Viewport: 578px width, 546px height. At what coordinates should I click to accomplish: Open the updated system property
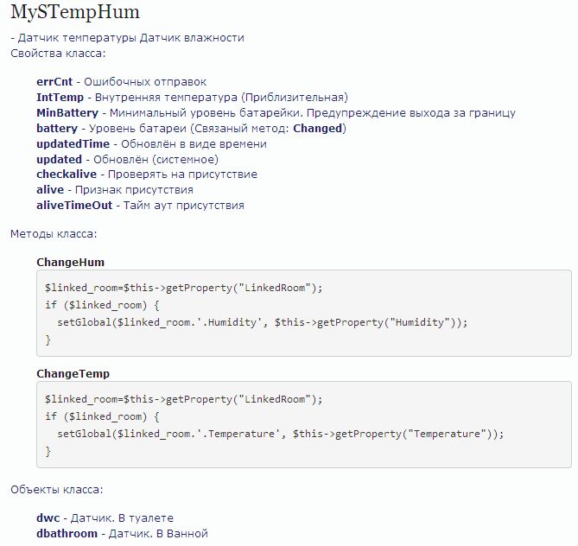click(59, 160)
